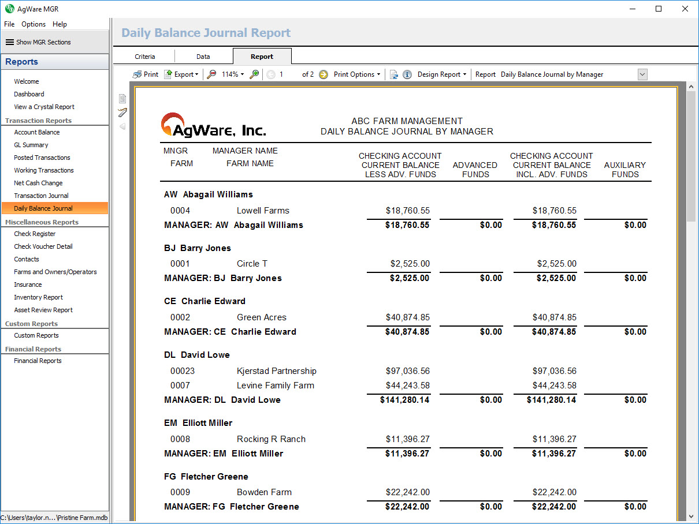Click the zoom out magnifier icon
This screenshot has height=524, width=699.
(212, 74)
